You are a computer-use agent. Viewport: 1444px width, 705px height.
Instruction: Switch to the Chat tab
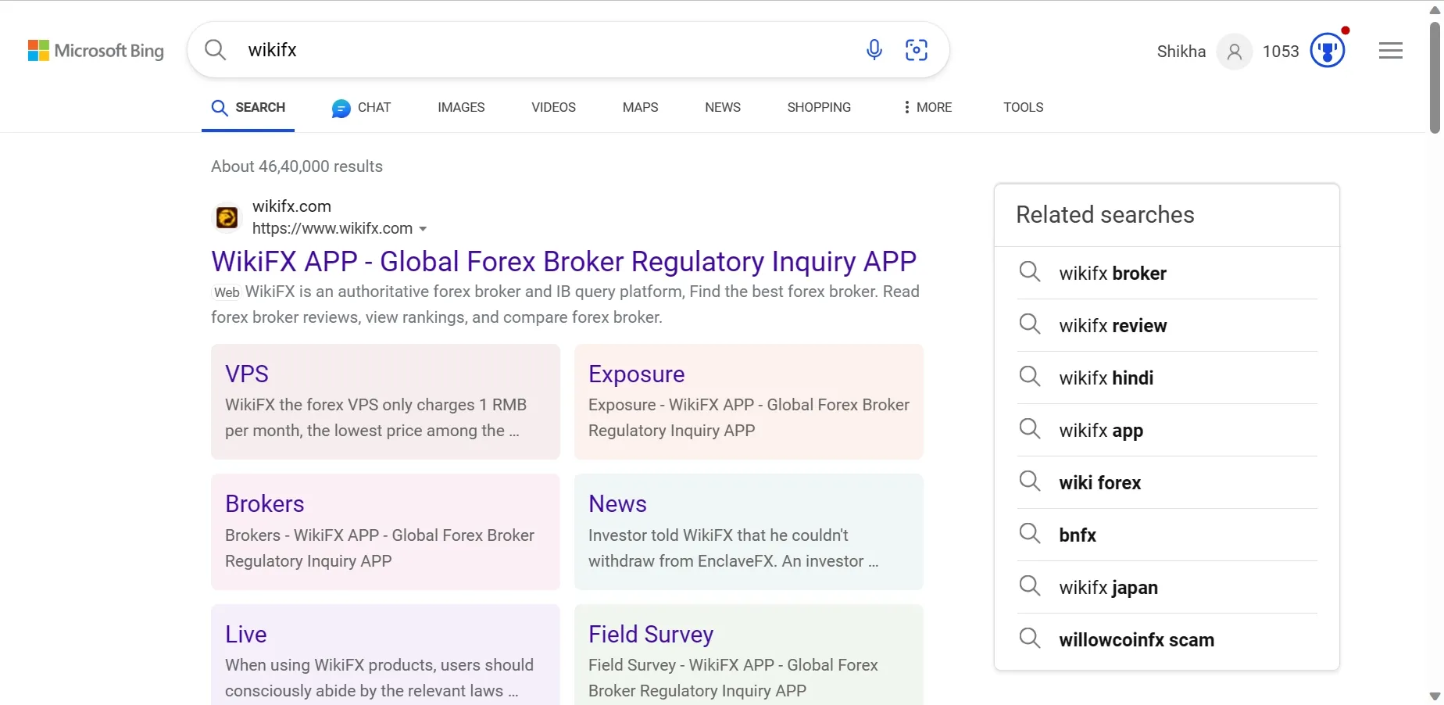coord(361,108)
